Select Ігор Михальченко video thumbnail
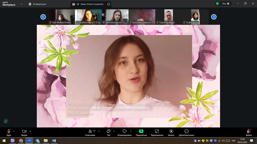 (61, 17)
